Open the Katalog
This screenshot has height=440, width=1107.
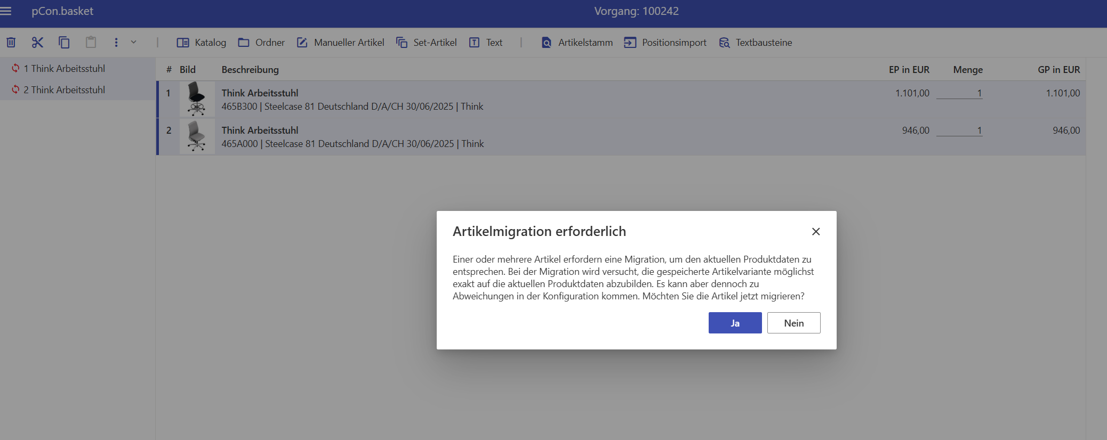coord(202,43)
